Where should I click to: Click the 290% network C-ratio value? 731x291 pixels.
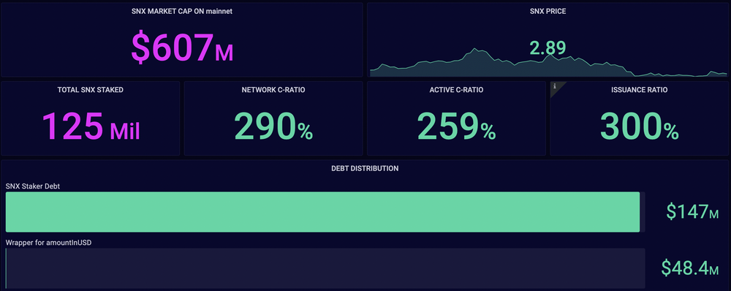pyautogui.click(x=273, y=126)
